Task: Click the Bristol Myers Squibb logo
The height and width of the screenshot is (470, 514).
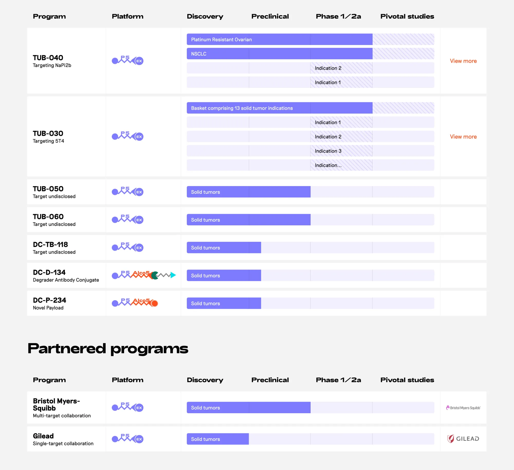Action: [x=463, y=408]
